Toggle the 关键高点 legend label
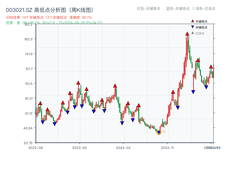This screenshot has width=237, height=178. (201, 21)
